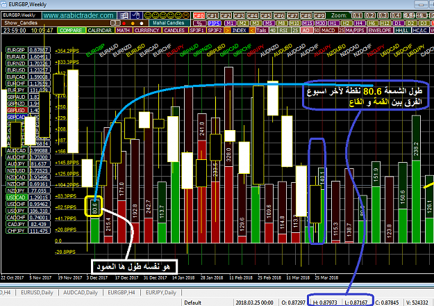Click the orange sad smiley face
The height and width of the screenshot is (306, 434).
coord(186,15)
